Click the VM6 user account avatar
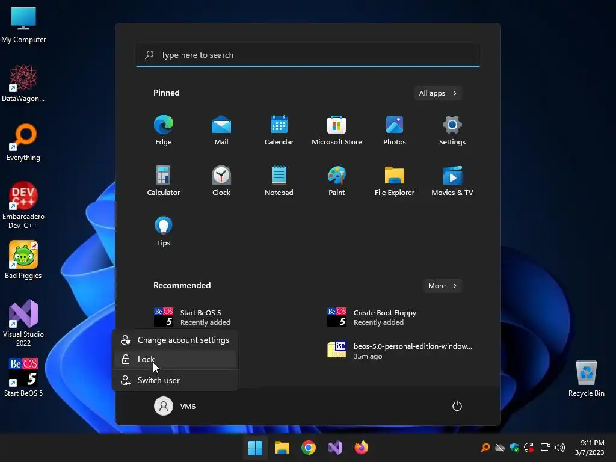 164,406
